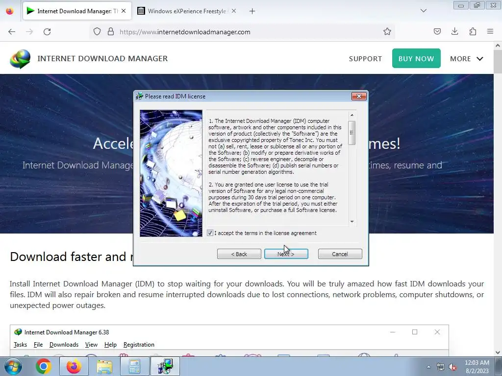Screen dimensions: 502x376
Task: Uncheck the accept license terms checkbox
Action: pyautogui.click(x=210, y=233)
